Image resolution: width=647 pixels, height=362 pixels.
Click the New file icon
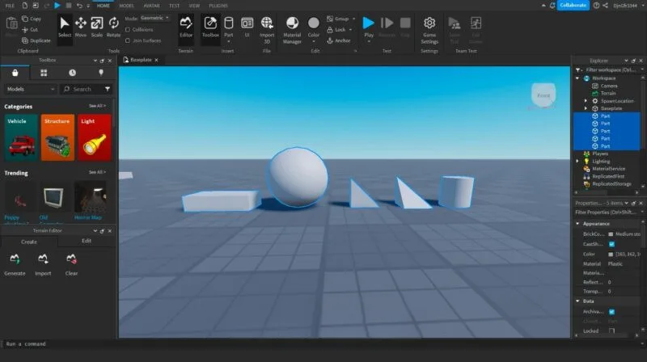point(25,6)
